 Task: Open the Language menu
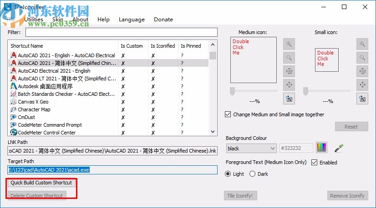coord(132,20)
